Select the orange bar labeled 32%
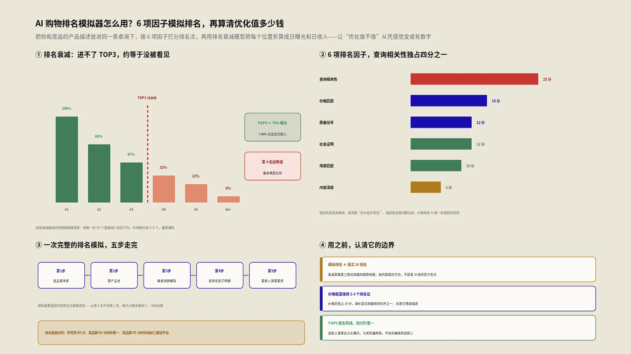 [164, 189]
